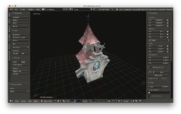Click the OpenGL render image icon
The height and width of the screenshot is (114, 181).
coord(140,101)
